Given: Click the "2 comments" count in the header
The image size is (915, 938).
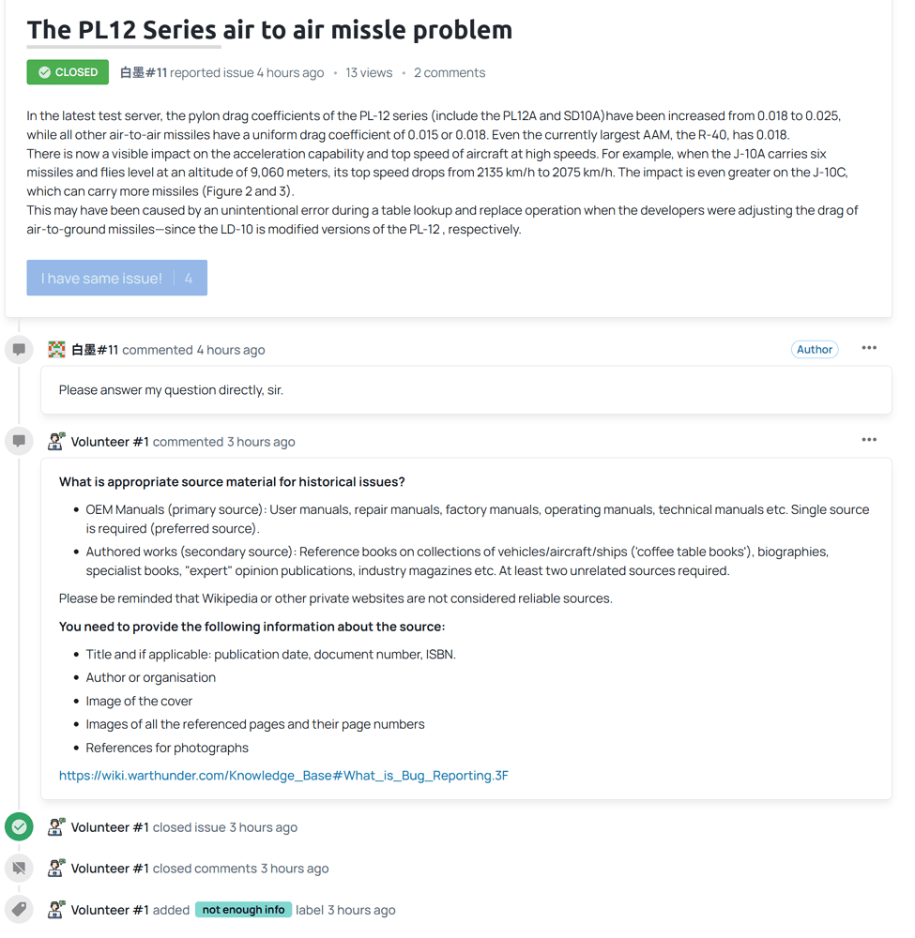Looking at the screenshot, I should (450, 73).
